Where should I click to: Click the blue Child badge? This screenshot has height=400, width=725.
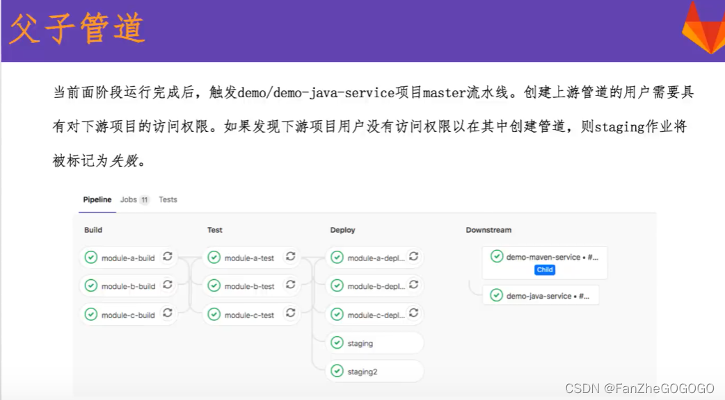pos(545,270)
